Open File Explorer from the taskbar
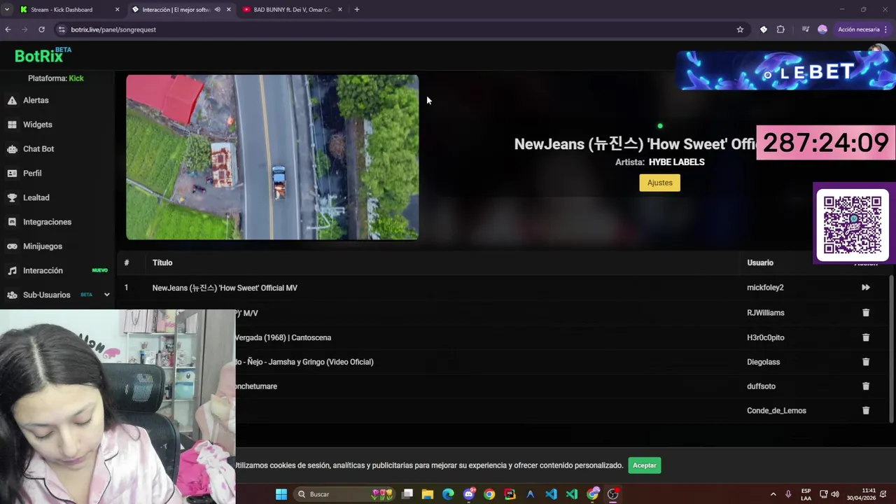The height and width of the screenshot is (504, 896). pos(428,494)
